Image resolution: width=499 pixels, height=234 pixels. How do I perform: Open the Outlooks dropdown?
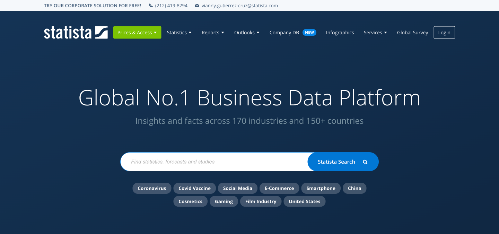[x=247, y=33]
